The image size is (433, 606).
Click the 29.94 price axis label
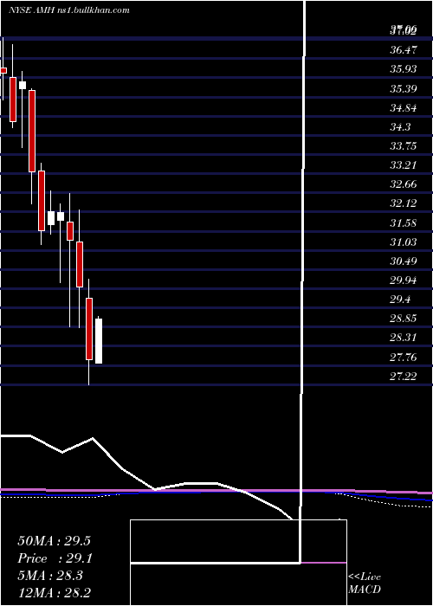(x=404, y=280)
